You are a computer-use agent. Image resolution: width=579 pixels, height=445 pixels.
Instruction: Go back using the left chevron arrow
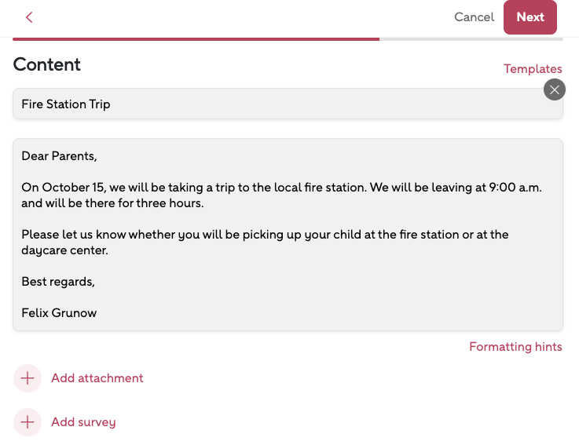[29, 17]
